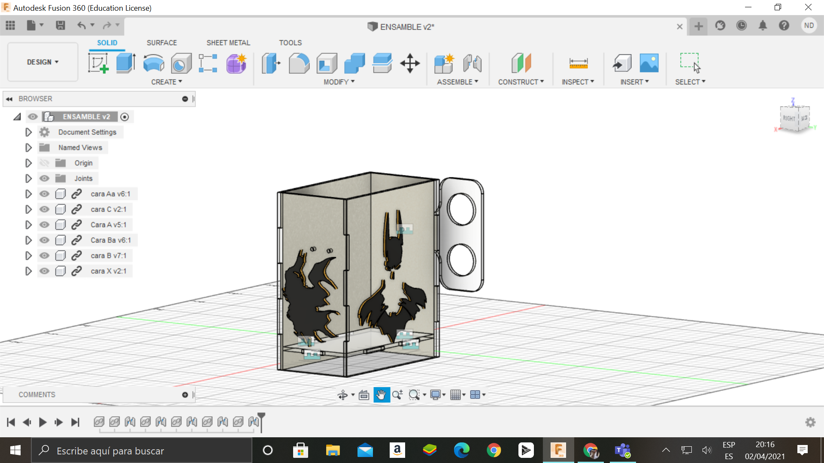Open the notifications bell
The width and height of the screenshot is (824, 463).
[x=763, y=26]
